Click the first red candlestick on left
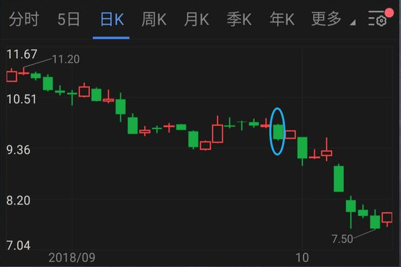 12,75
